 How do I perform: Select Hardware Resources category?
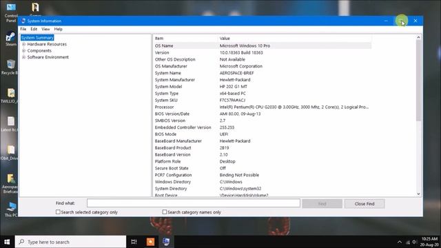coord(47,44)
